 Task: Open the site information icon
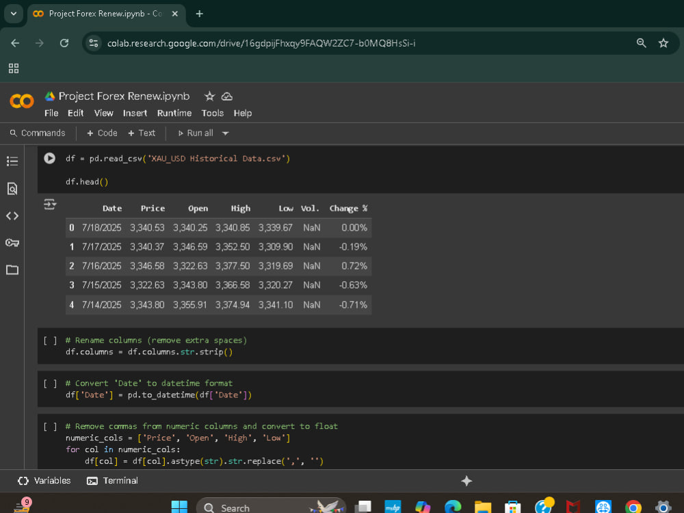(93, 43)
